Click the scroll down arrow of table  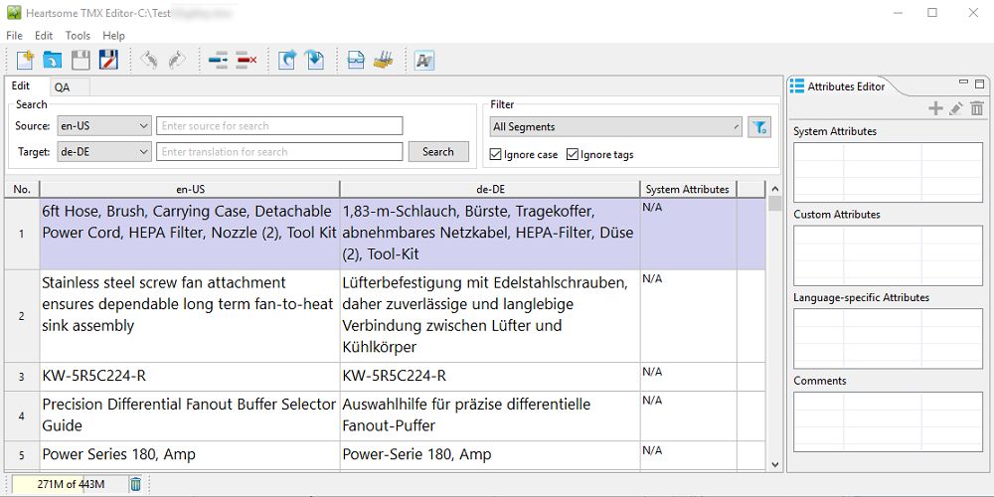pos(774,464)
